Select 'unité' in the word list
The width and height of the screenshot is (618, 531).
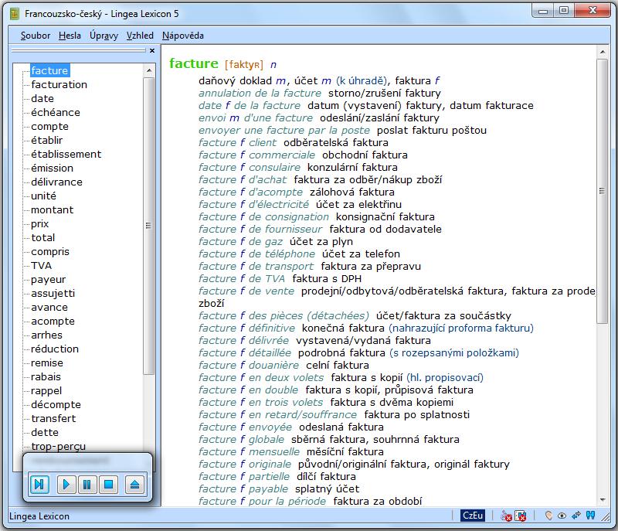(x=44, y=196)
